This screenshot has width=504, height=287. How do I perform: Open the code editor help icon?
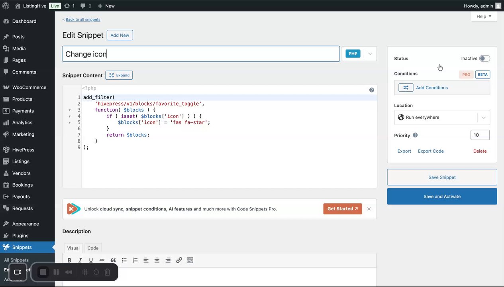372,90
